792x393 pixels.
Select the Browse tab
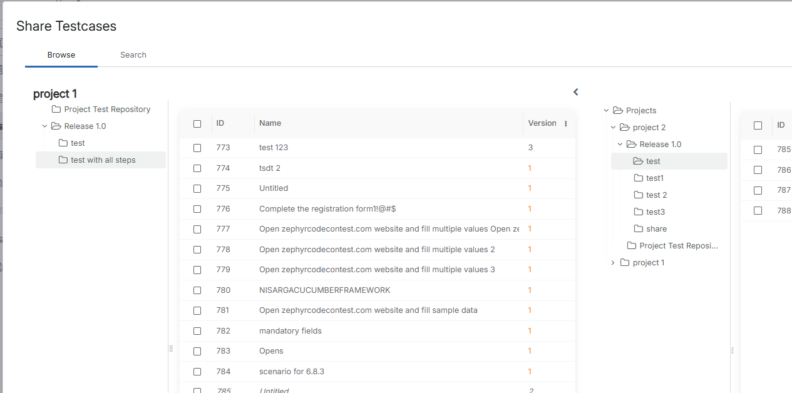click(61, 55)
